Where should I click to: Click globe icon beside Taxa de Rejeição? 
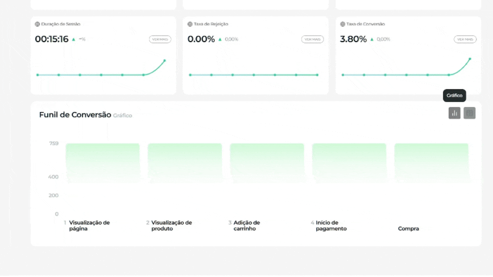[x=190, y=24]
